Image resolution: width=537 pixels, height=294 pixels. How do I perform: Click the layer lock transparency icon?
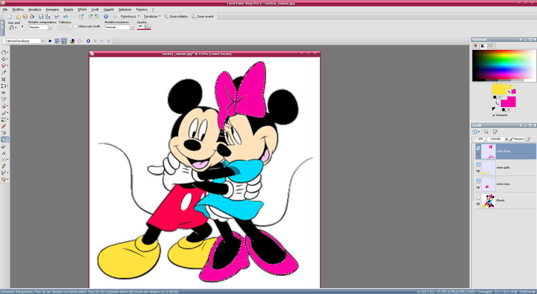[528, 139]
